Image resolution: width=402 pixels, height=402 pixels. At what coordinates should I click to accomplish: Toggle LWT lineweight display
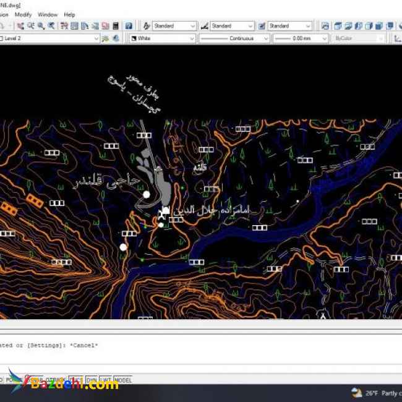tap(106, 380)
